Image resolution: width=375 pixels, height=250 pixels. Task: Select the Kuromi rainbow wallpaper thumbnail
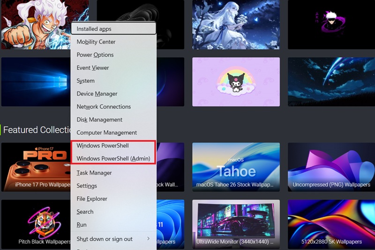coord(236,81)
